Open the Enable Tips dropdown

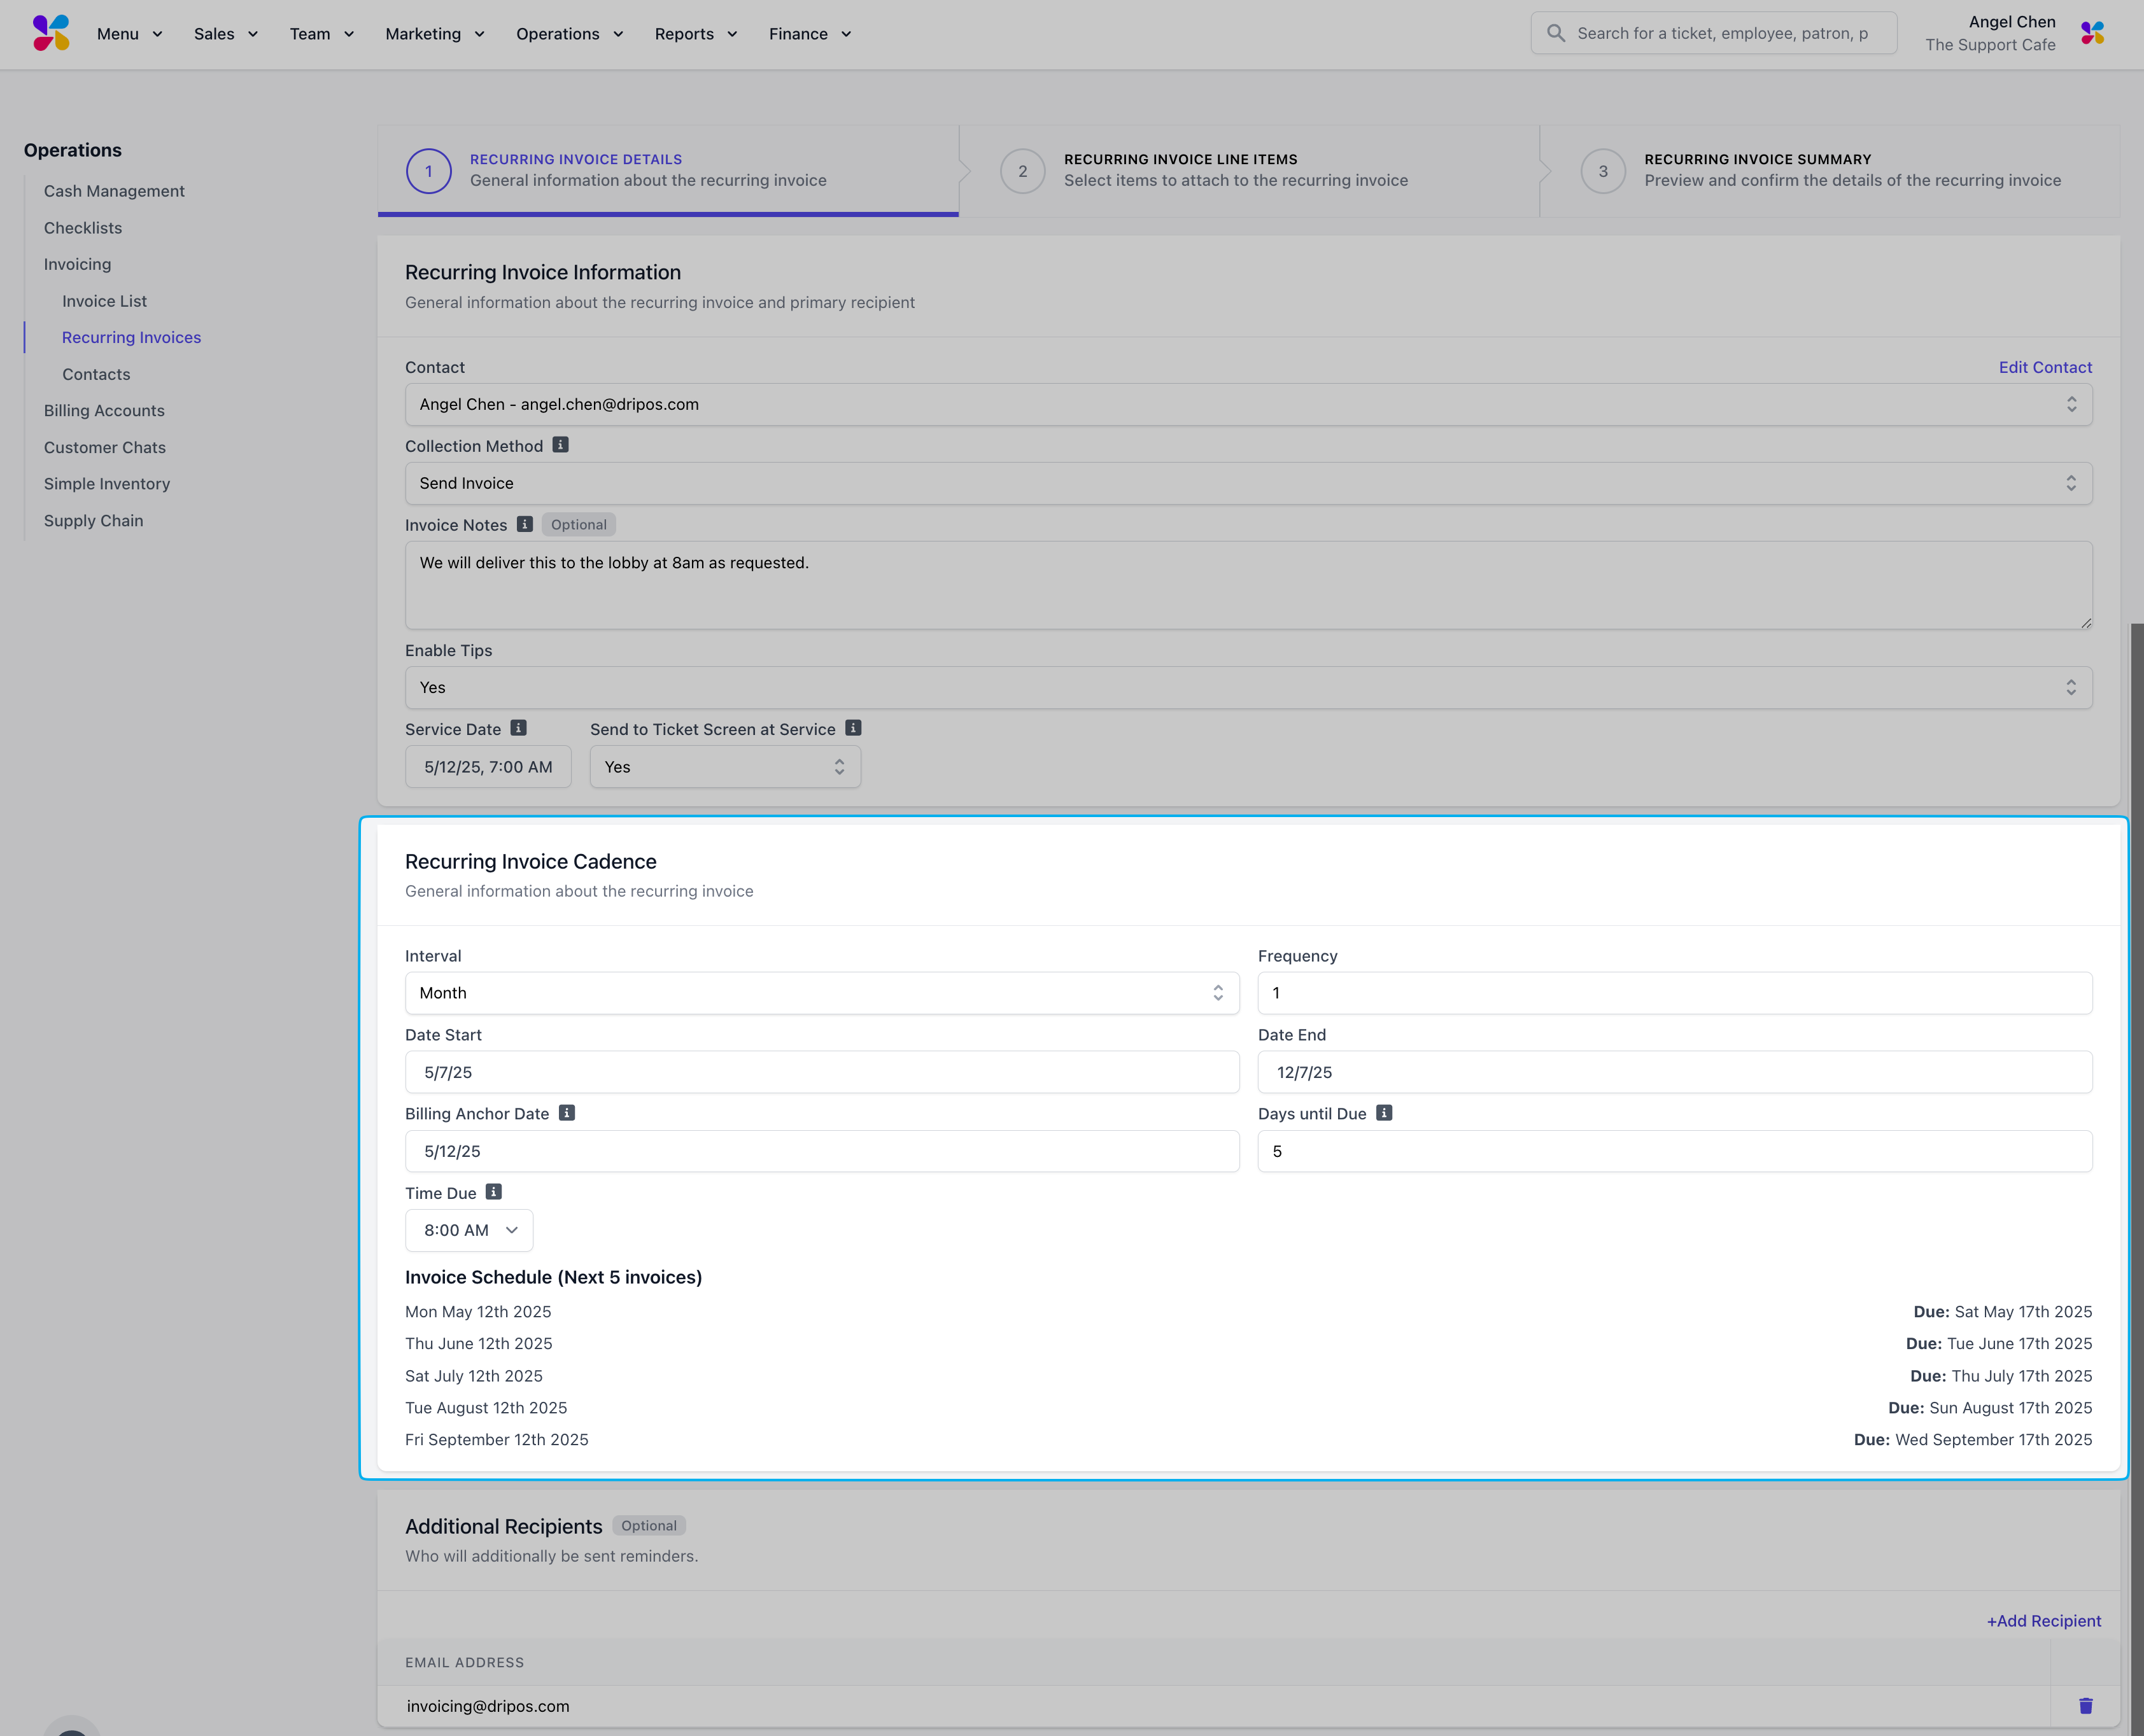coord(1248,688)
